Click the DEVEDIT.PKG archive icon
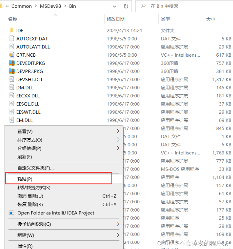 coord(12,63)
